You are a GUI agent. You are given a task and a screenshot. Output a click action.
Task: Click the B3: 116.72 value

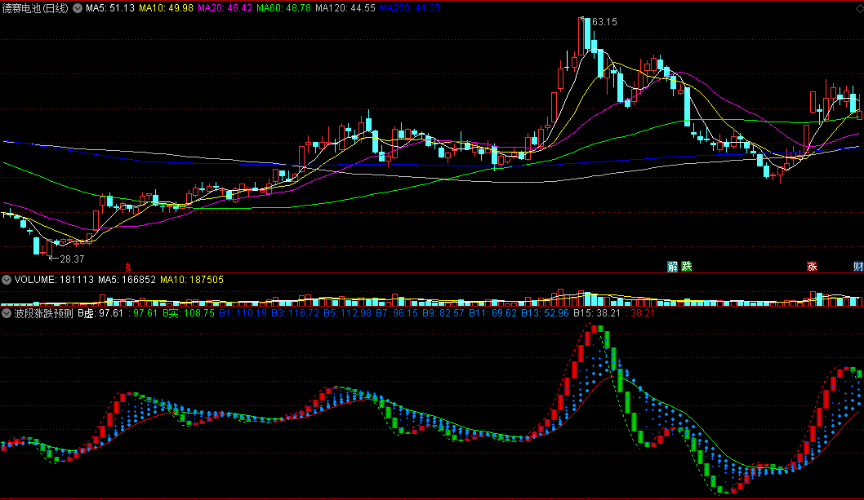[295, 313]
